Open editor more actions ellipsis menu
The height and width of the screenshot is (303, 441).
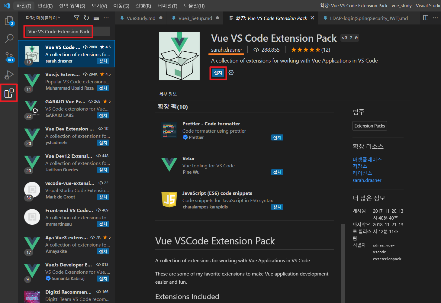point(435,18)
